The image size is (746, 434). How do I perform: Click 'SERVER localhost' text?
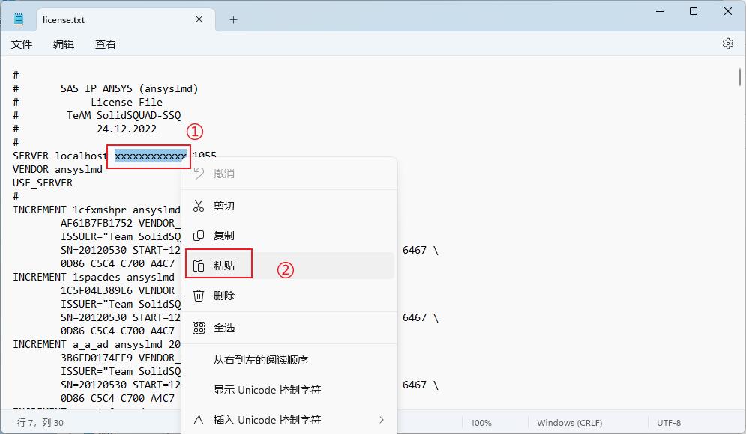[61, 156]
